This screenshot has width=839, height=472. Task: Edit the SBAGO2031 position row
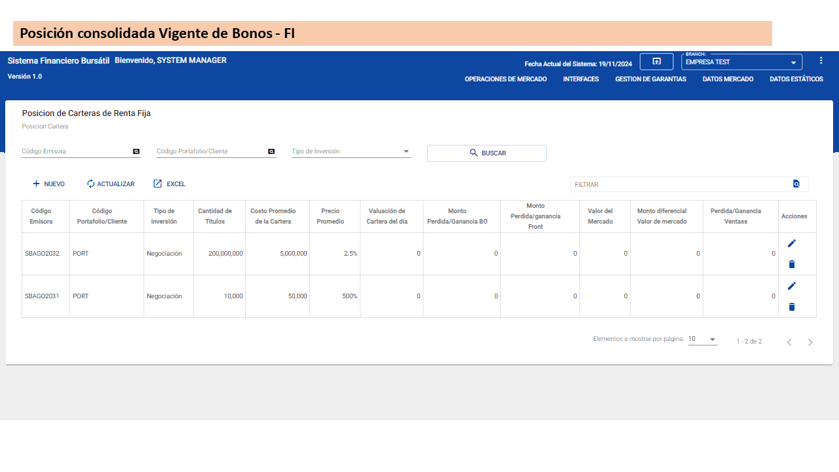click(791, 286)
